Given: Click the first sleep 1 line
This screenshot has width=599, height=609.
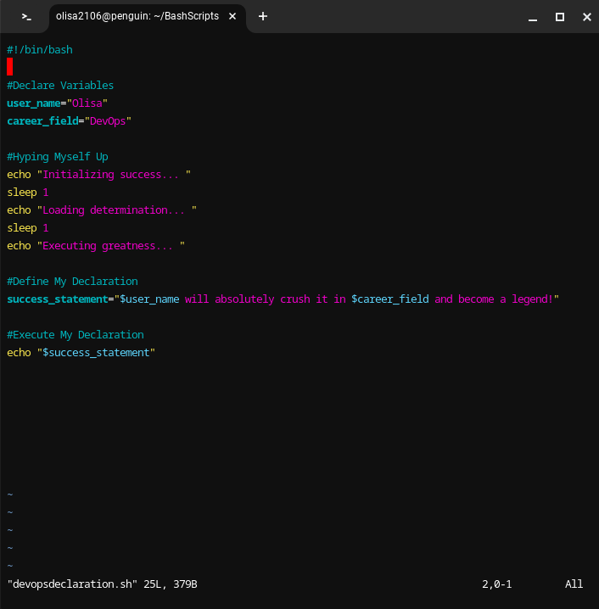Looking at the screenshot, I should [x=28, y=193].
